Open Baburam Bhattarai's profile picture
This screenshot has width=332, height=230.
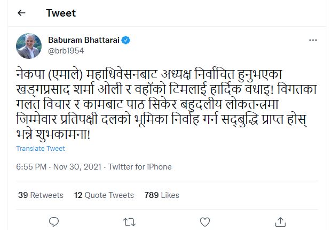[x=29, y=46]
